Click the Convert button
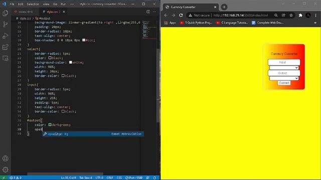This screenshot has height=180, width=321. tap(284, 83)
